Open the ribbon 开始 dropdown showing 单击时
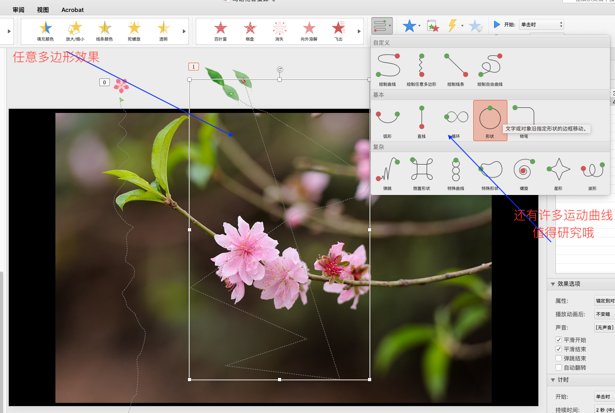This screenshot has width=615, height=413. (541, 24)
